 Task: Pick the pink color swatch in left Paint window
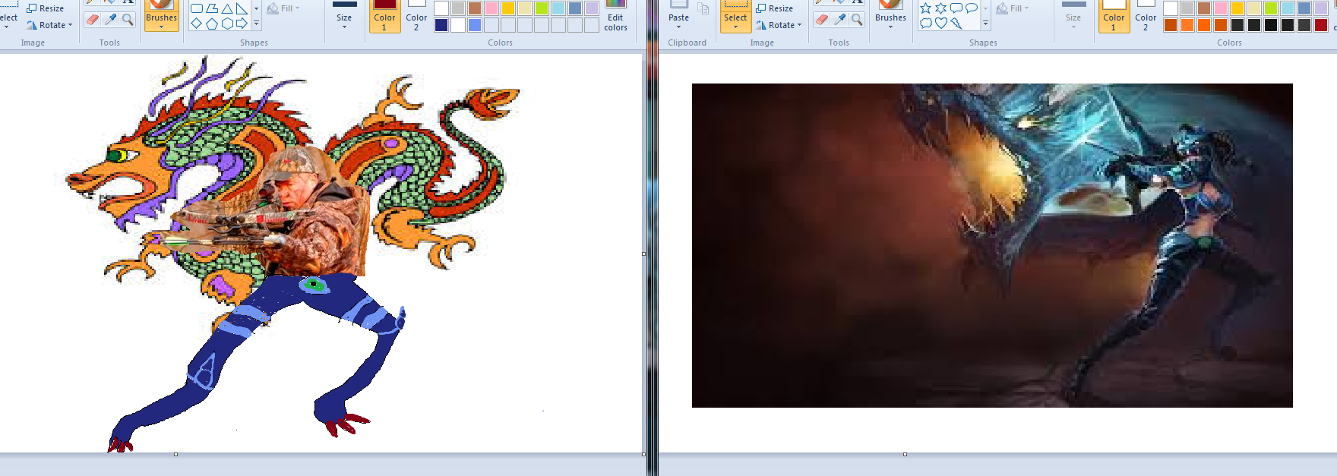point(491,8)
